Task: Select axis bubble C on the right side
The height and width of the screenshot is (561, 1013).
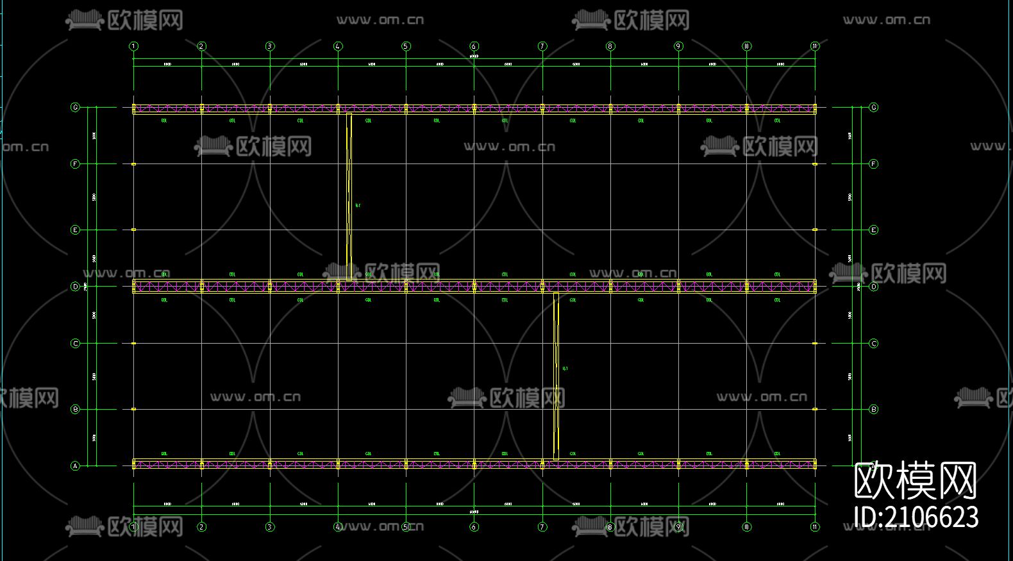Action: point(873,344)
